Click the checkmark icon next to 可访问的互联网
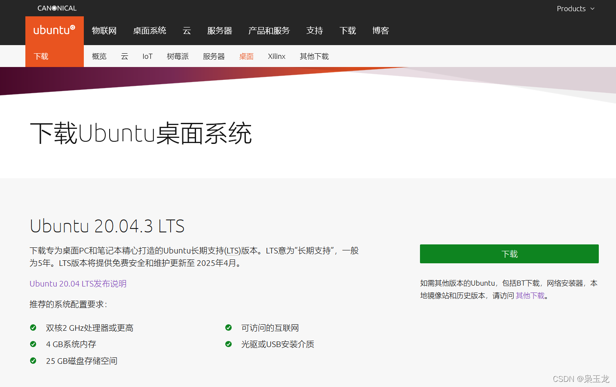Viewport: 616px width, 387px height. pos(228,328)
